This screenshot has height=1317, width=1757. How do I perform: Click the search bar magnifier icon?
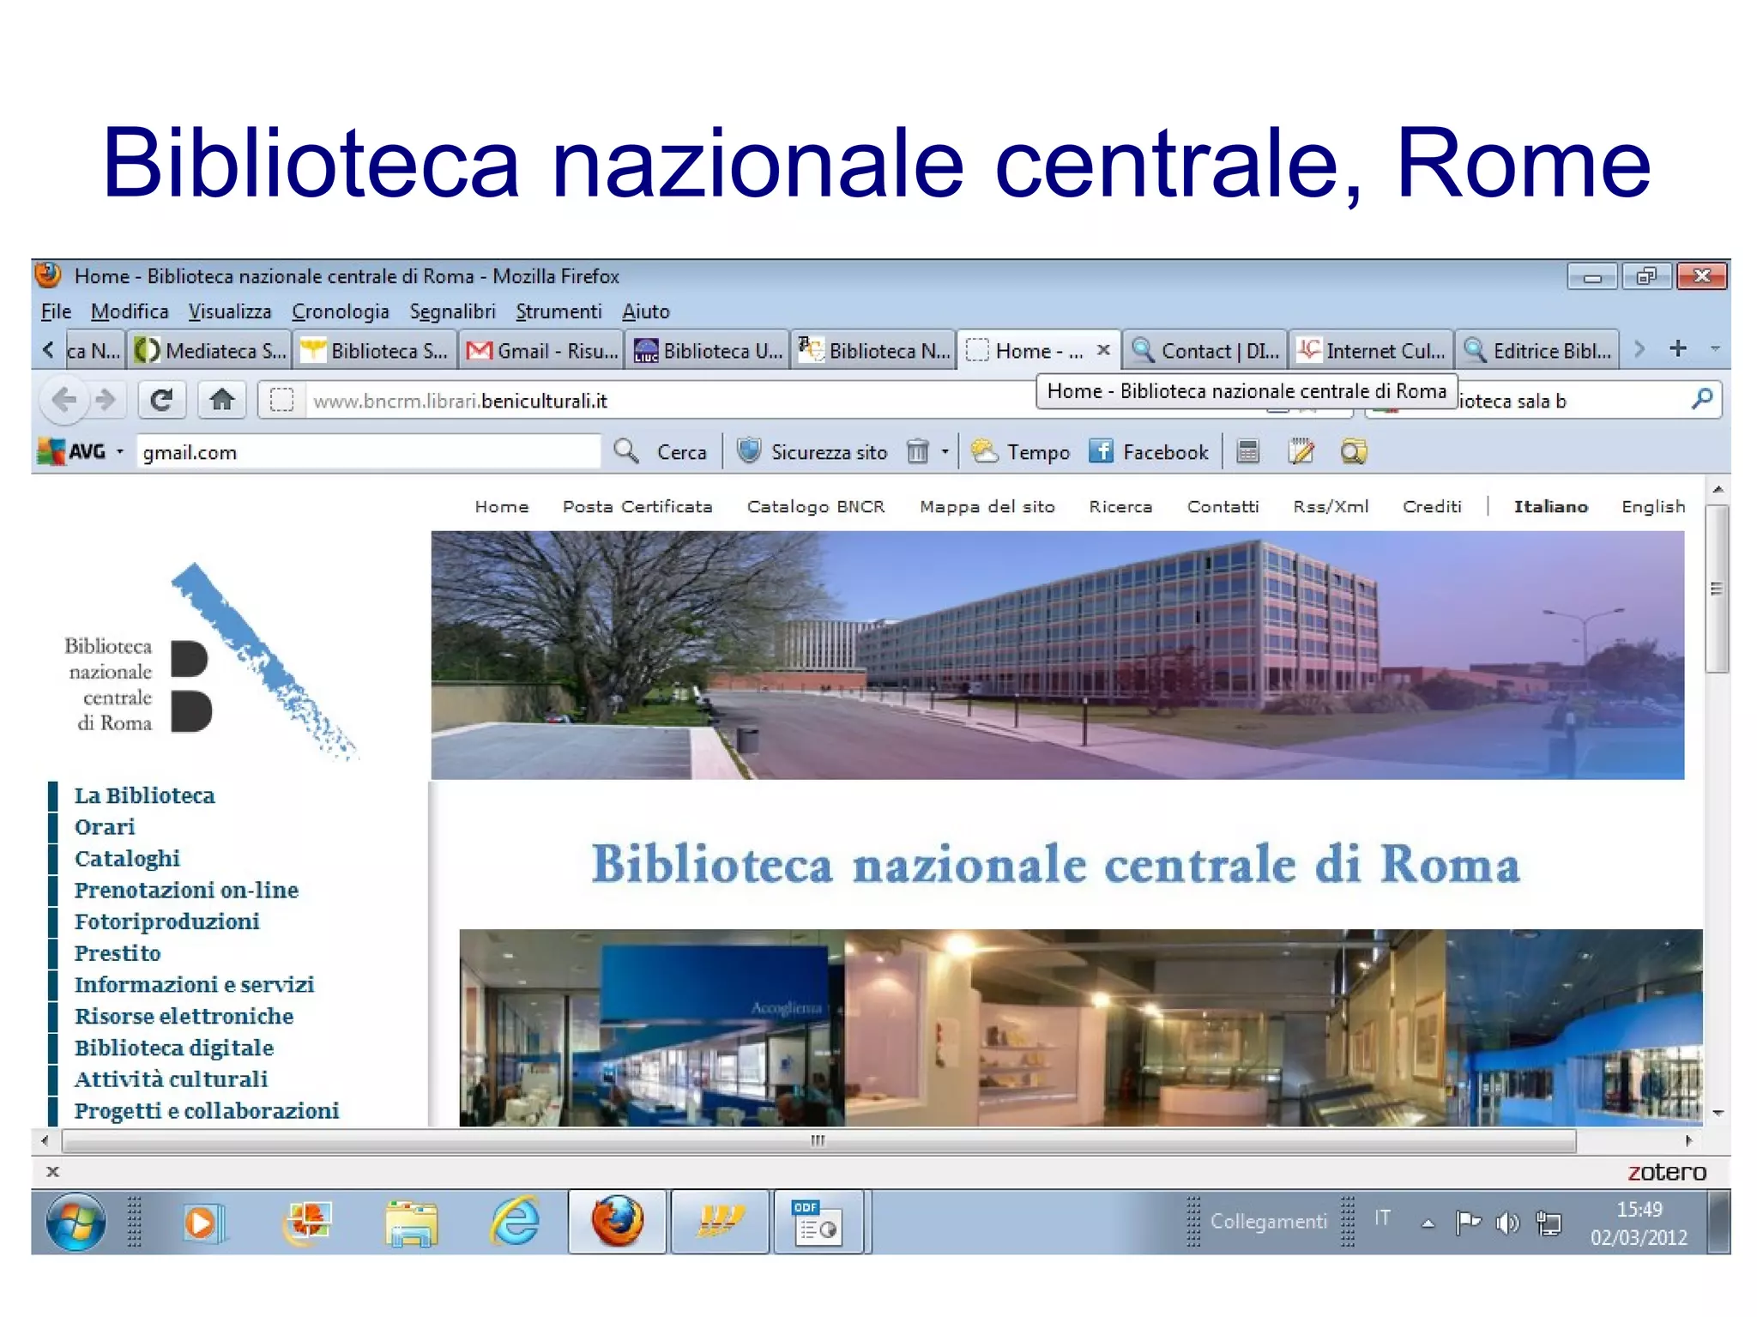[x=1702, y=399]
